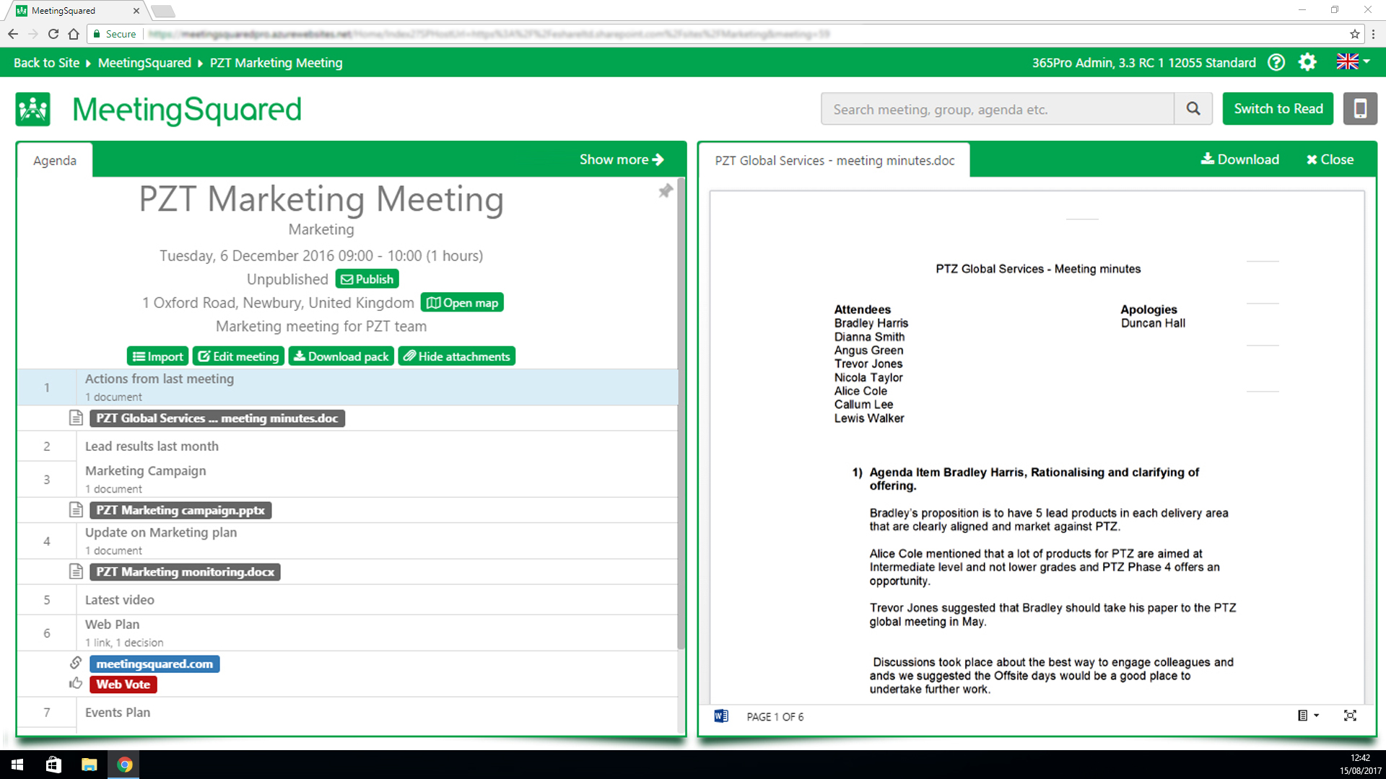Screen dimensions: 1386x779
Task: Open the help question mark icon
Action: [1276, 63]
